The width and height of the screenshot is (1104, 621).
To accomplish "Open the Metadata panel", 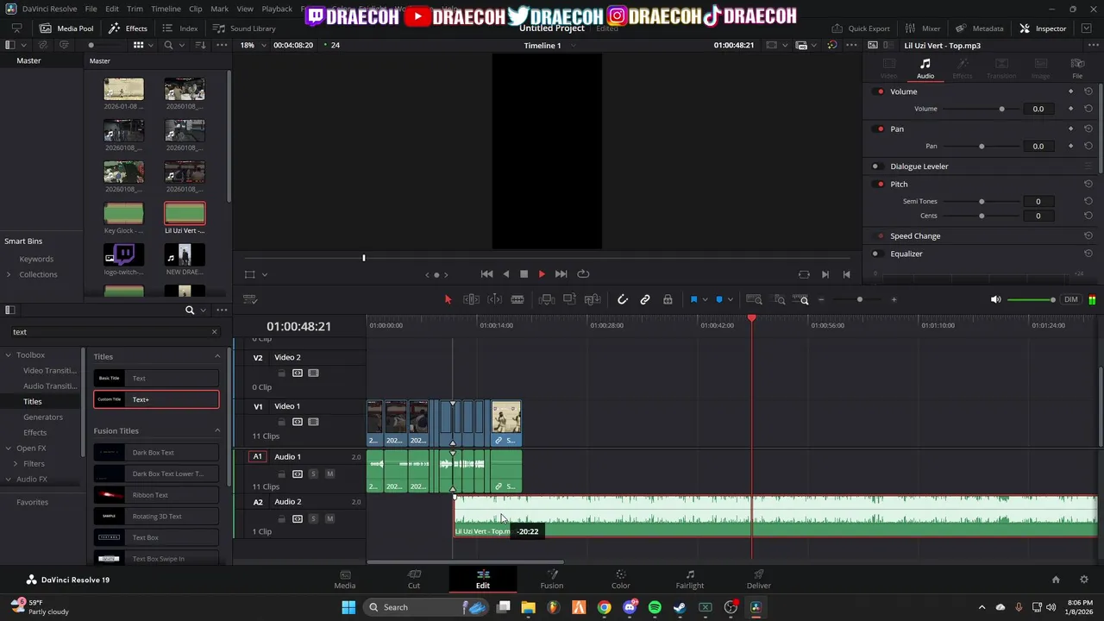I will [979, 28].
